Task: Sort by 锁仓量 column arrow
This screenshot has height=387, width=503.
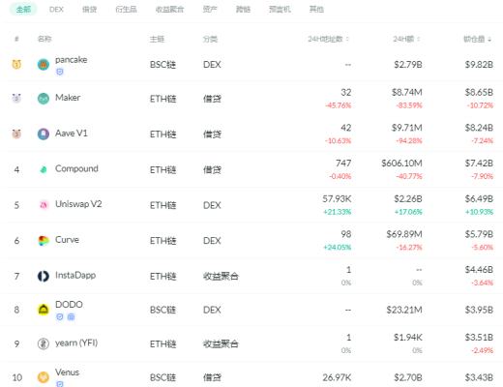Action: [x=489, y=40]
